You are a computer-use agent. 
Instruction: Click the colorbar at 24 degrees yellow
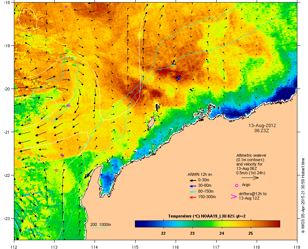[x=221, y=224]
